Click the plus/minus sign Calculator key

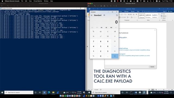94,56
